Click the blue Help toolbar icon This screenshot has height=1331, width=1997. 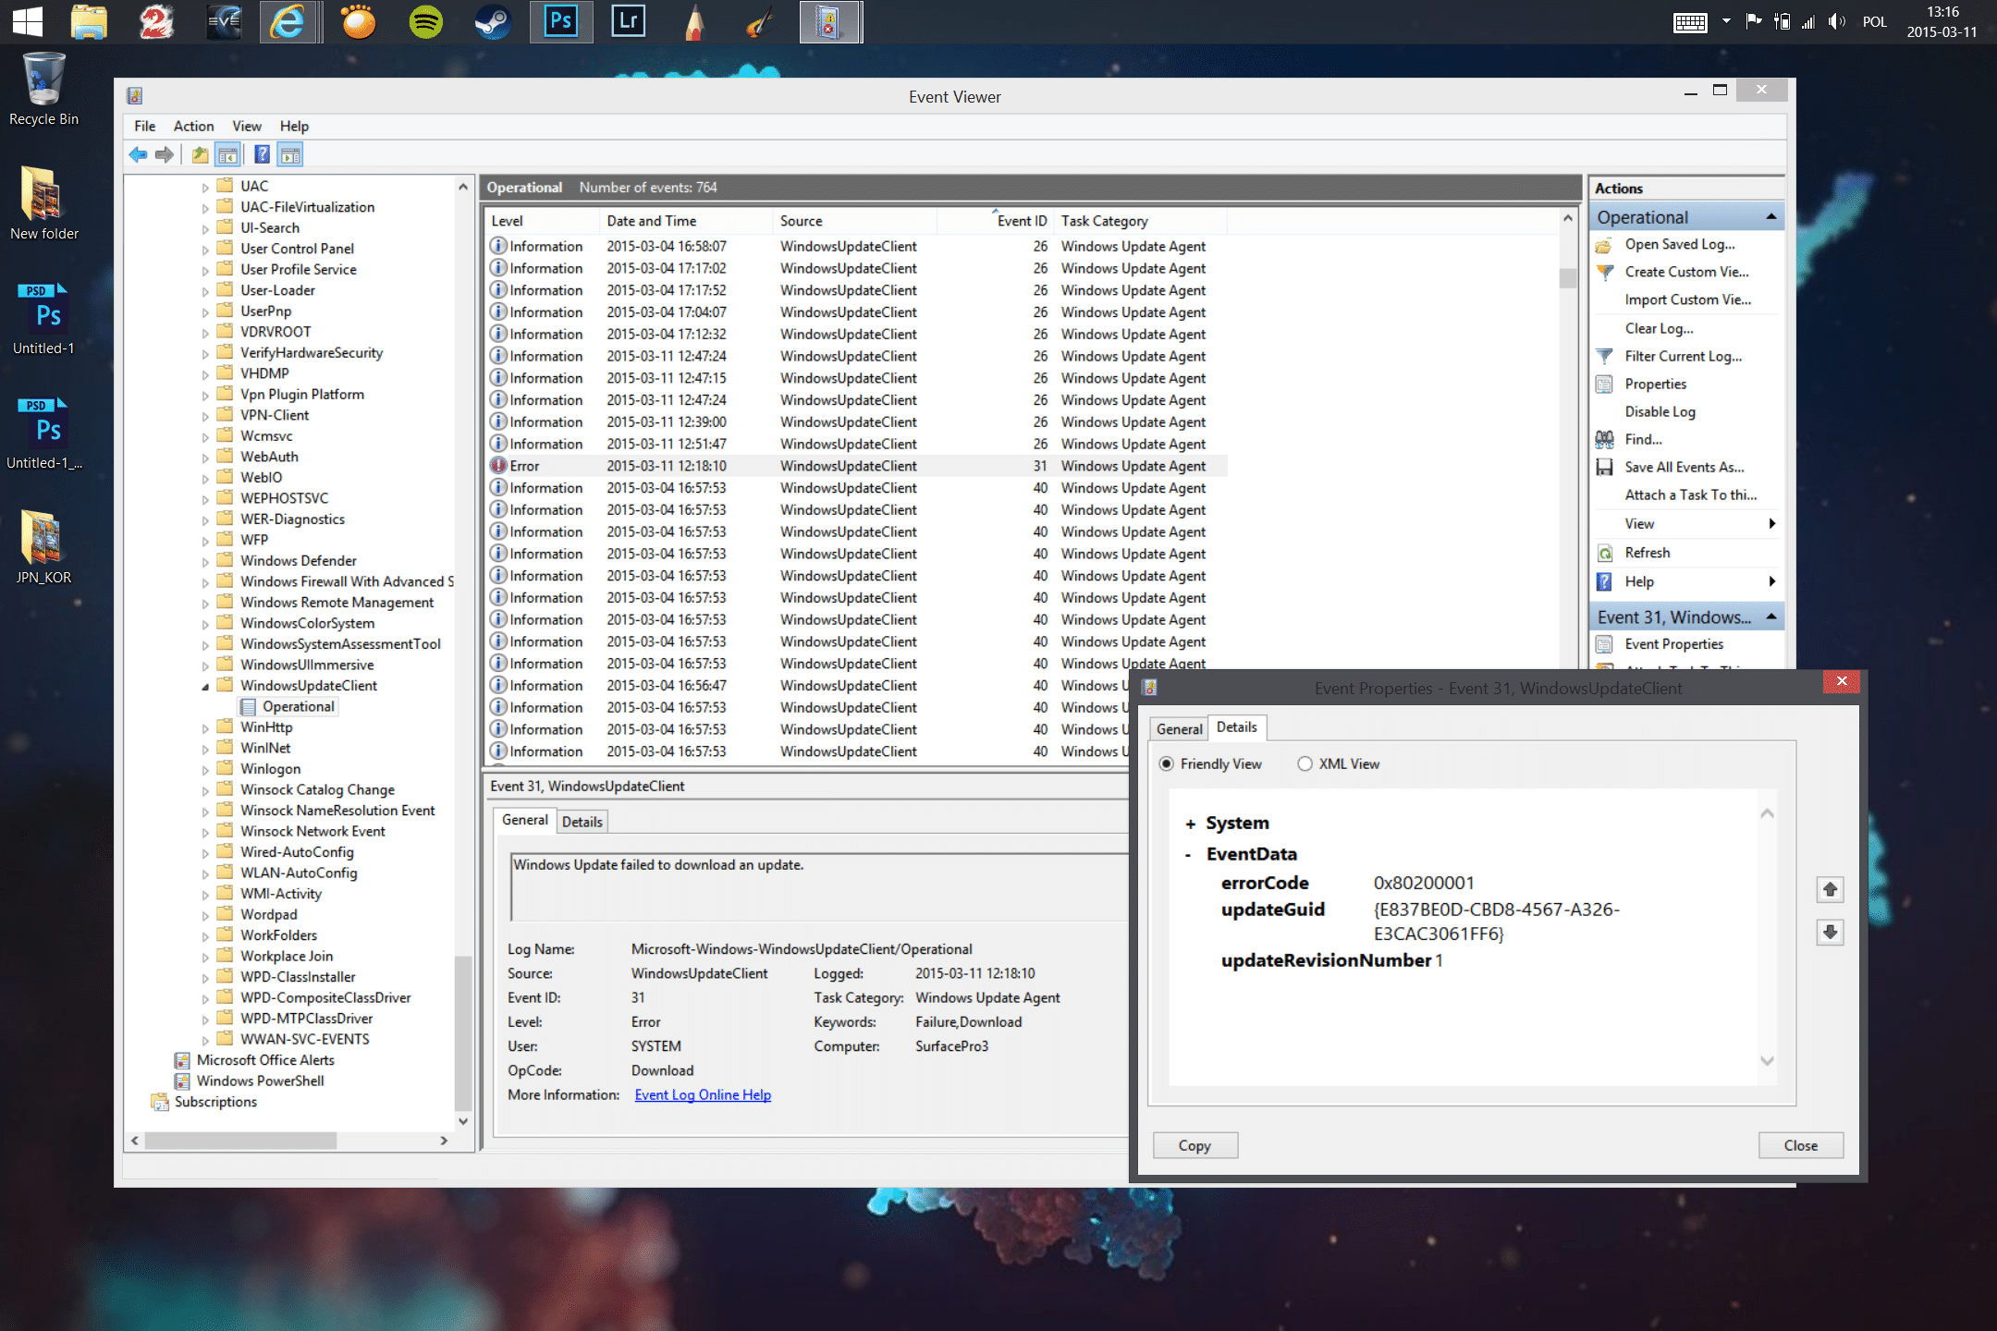pos(263,155)
